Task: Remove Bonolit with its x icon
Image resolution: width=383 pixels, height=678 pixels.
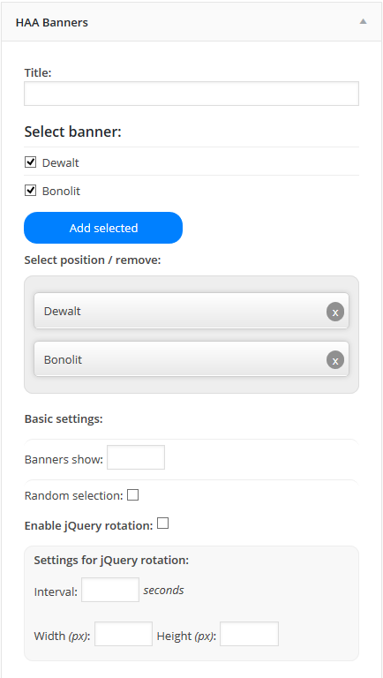Action: coord(335,360)
